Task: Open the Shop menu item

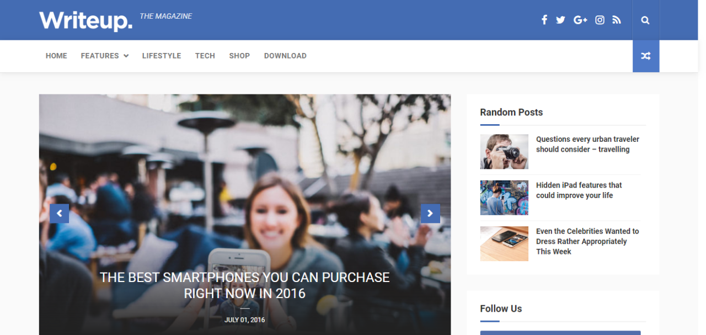Action: click(x=239, y=56)
